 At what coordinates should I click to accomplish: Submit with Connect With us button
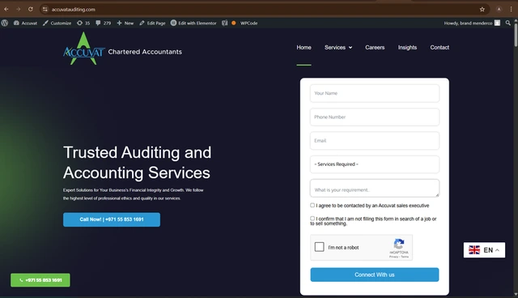coord(375,275)
